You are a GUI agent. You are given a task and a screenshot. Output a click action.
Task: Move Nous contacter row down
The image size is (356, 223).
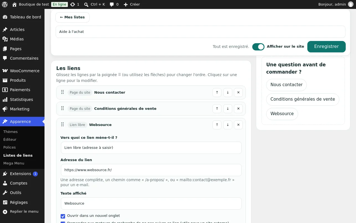(228, 93)
